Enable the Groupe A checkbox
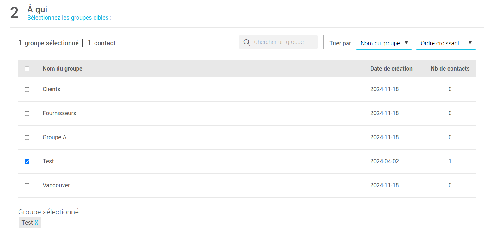 pos(27,138)
